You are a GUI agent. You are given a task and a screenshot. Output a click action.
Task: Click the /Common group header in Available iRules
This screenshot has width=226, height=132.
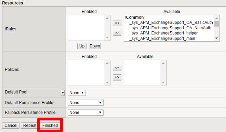click(134, 17)
